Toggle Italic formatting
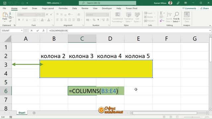The height and width of the screenshot is (119, 212). 23,20
